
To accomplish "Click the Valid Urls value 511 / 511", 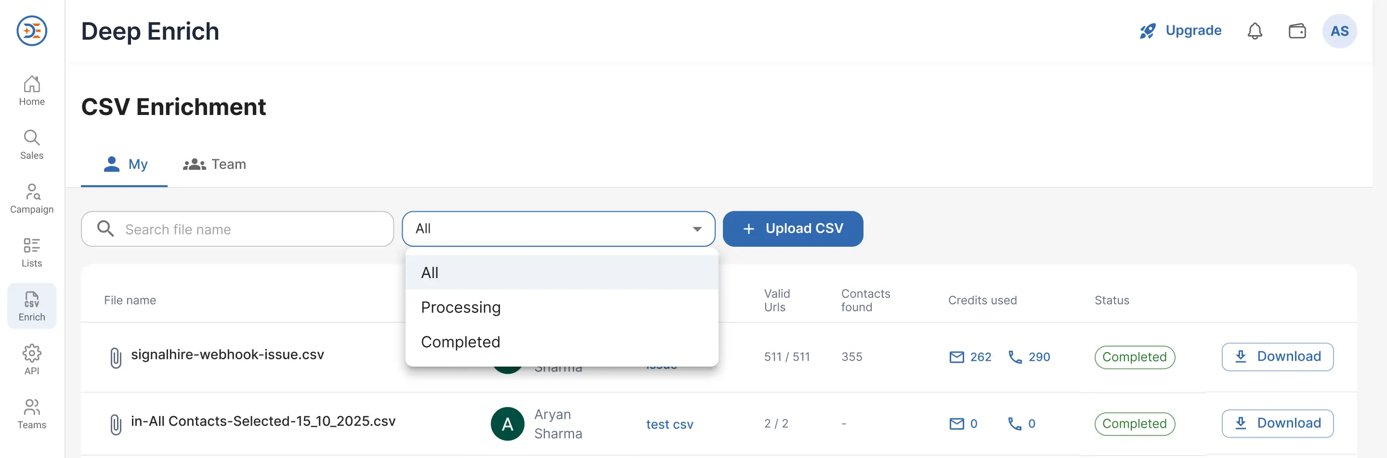I will tap(786, 357).
